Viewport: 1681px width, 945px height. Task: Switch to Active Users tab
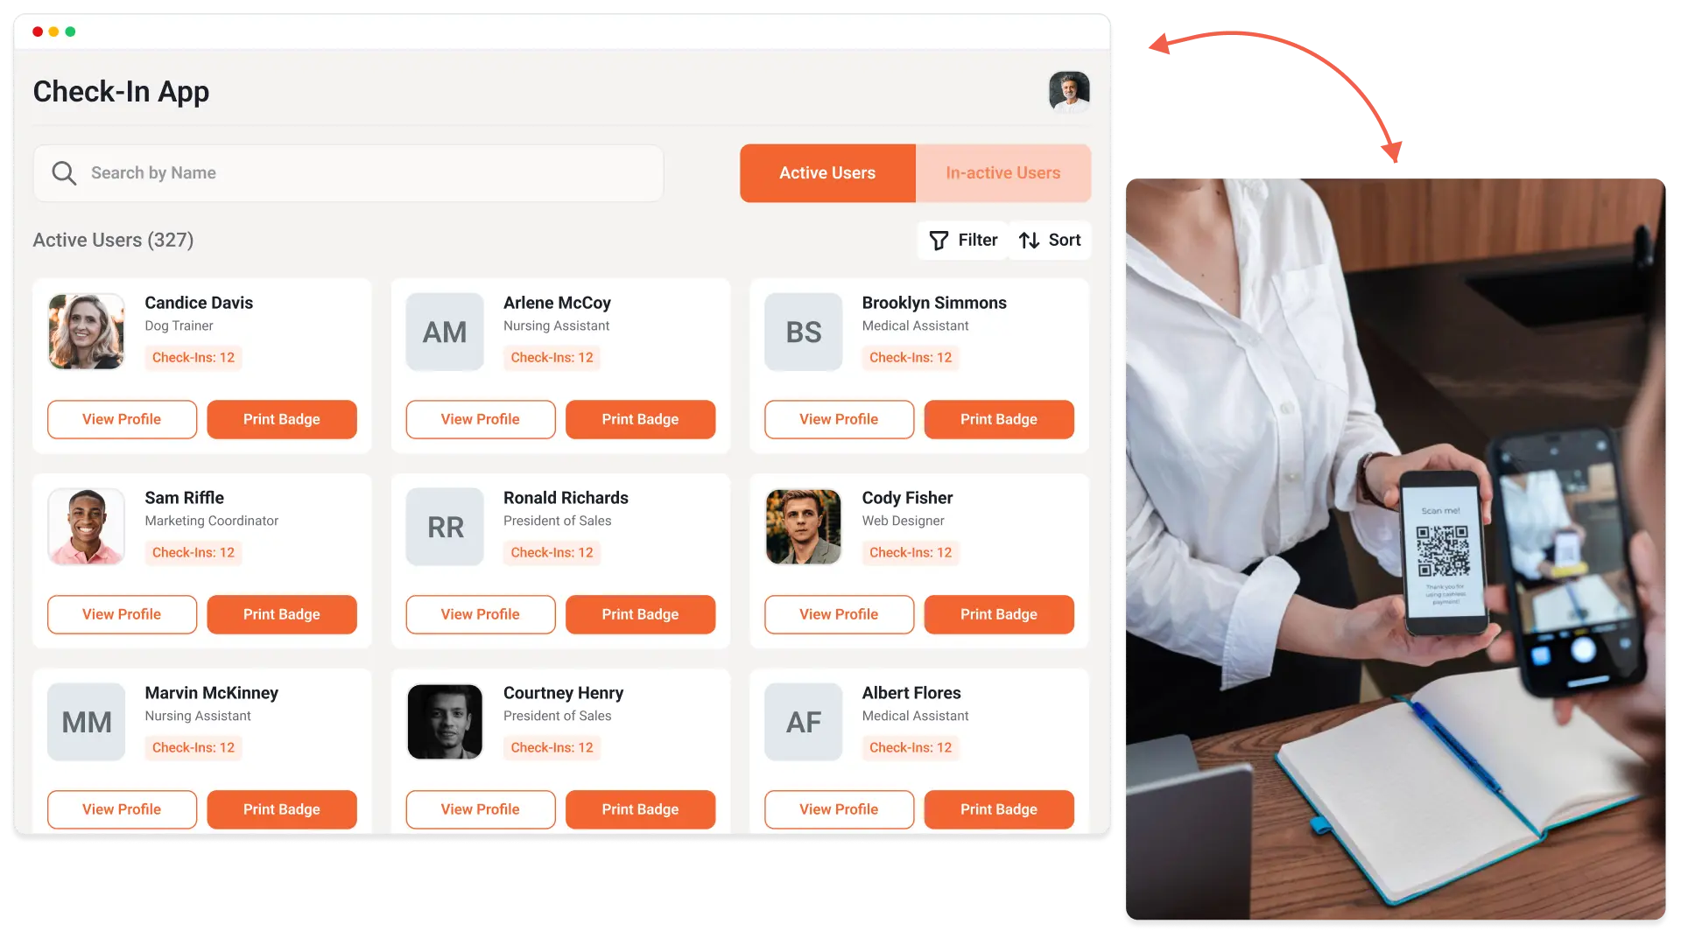[x=827, y=173]
